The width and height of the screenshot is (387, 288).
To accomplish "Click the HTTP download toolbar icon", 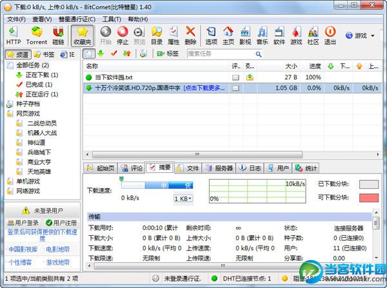I will 14,35.
